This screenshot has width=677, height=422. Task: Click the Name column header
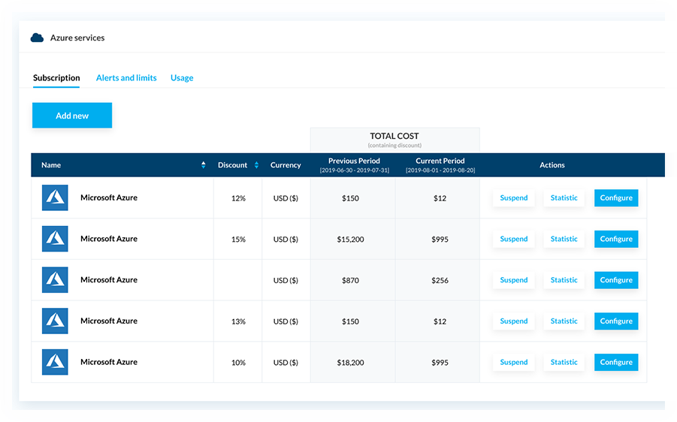point(51,165)
